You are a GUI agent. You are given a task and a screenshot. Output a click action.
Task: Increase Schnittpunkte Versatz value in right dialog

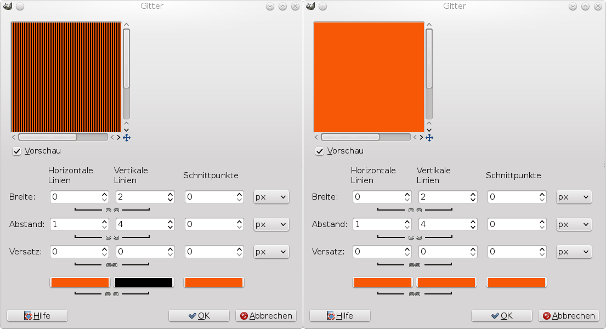[542, 249]
